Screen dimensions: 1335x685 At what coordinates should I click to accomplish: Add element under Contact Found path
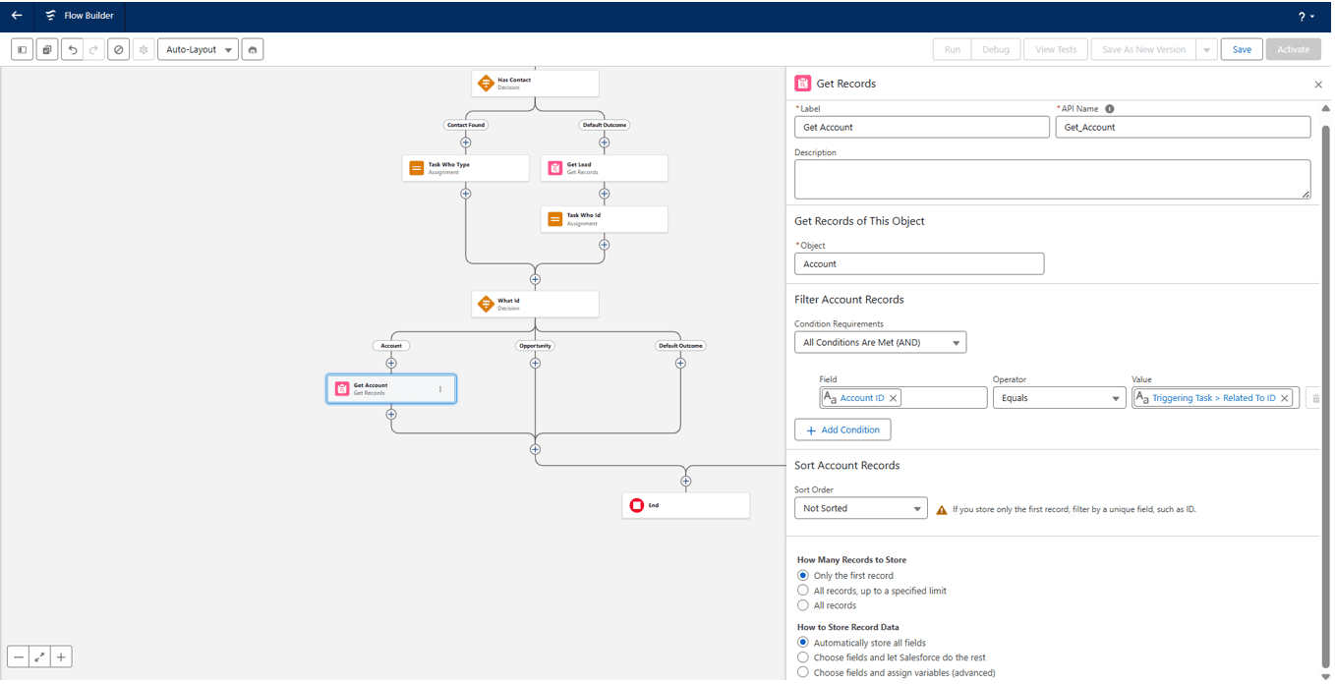[466, 143]
